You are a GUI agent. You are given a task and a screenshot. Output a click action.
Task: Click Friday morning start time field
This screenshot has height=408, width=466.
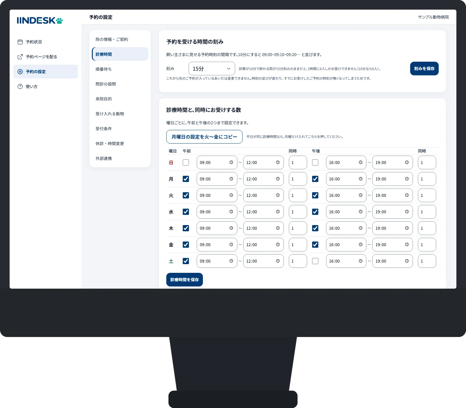coord(217,245)
